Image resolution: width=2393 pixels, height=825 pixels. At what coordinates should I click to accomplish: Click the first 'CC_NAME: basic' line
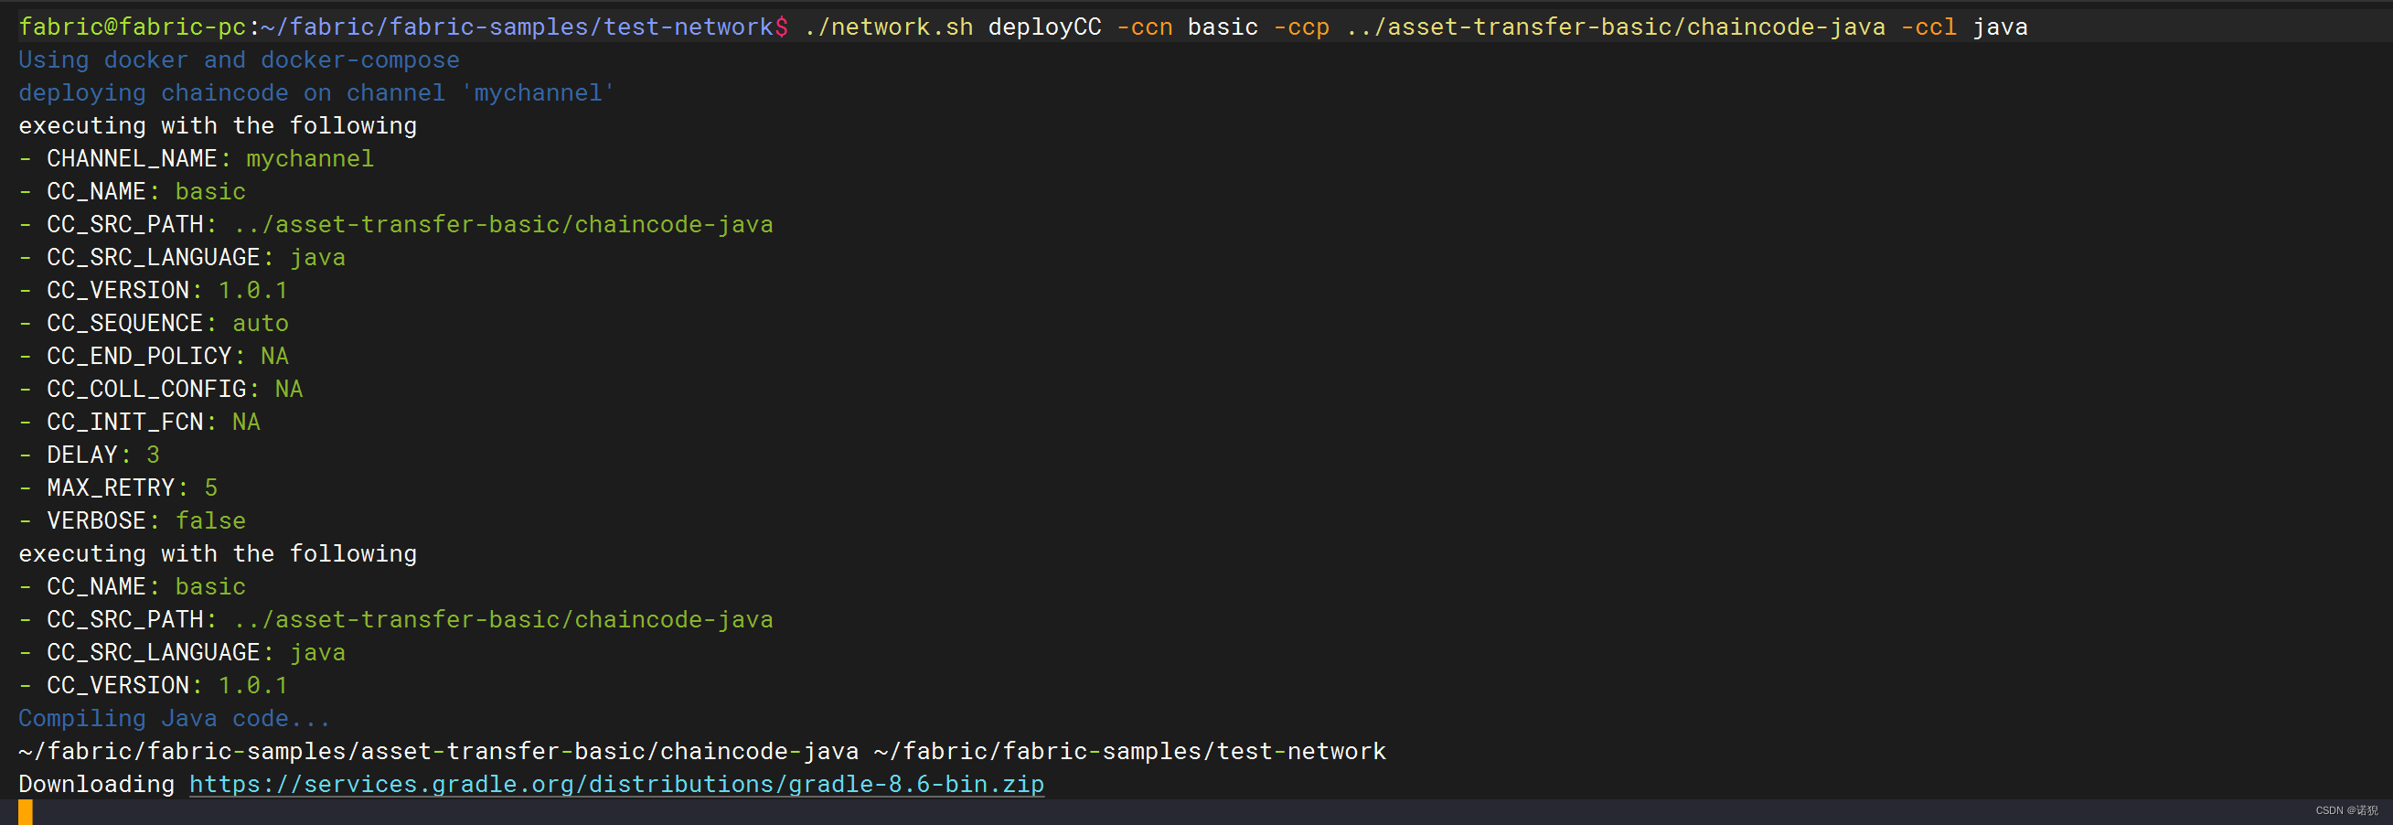tap(132, 191)
